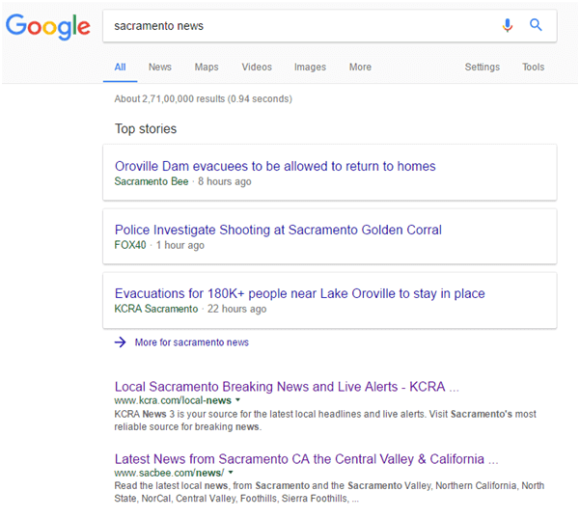This screenshot has width=580, height=518.
Task: Switch to the Maps tab
Action: point(207,68)
